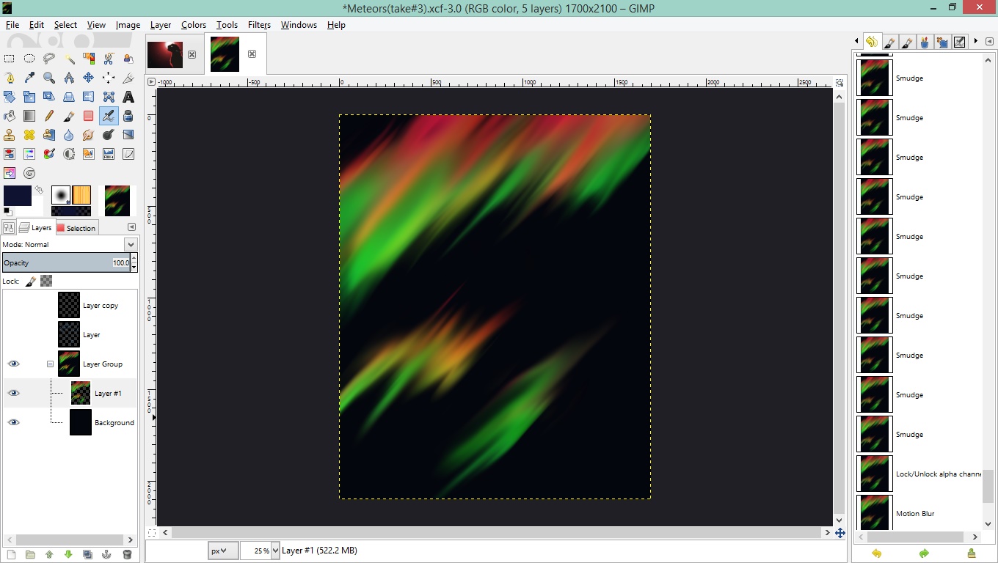Delete the layer with the trash icon
The height and width of the screenshot is (563, 998).
click(127, 555)
